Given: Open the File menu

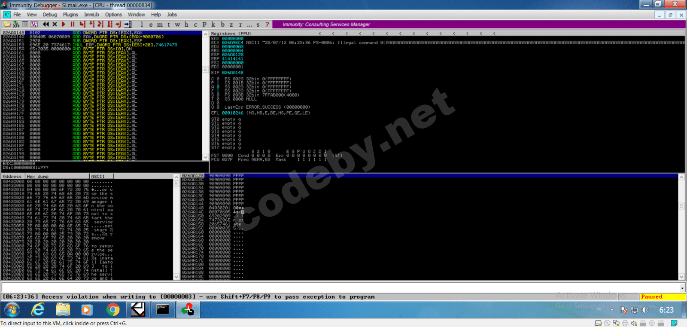Looking at the screenshot, I should (17, 15).
